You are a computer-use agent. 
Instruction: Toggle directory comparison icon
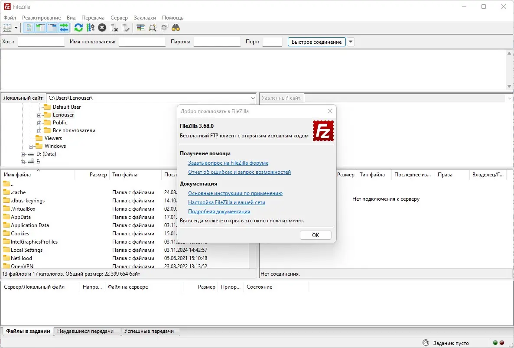(x=153, y=28)
